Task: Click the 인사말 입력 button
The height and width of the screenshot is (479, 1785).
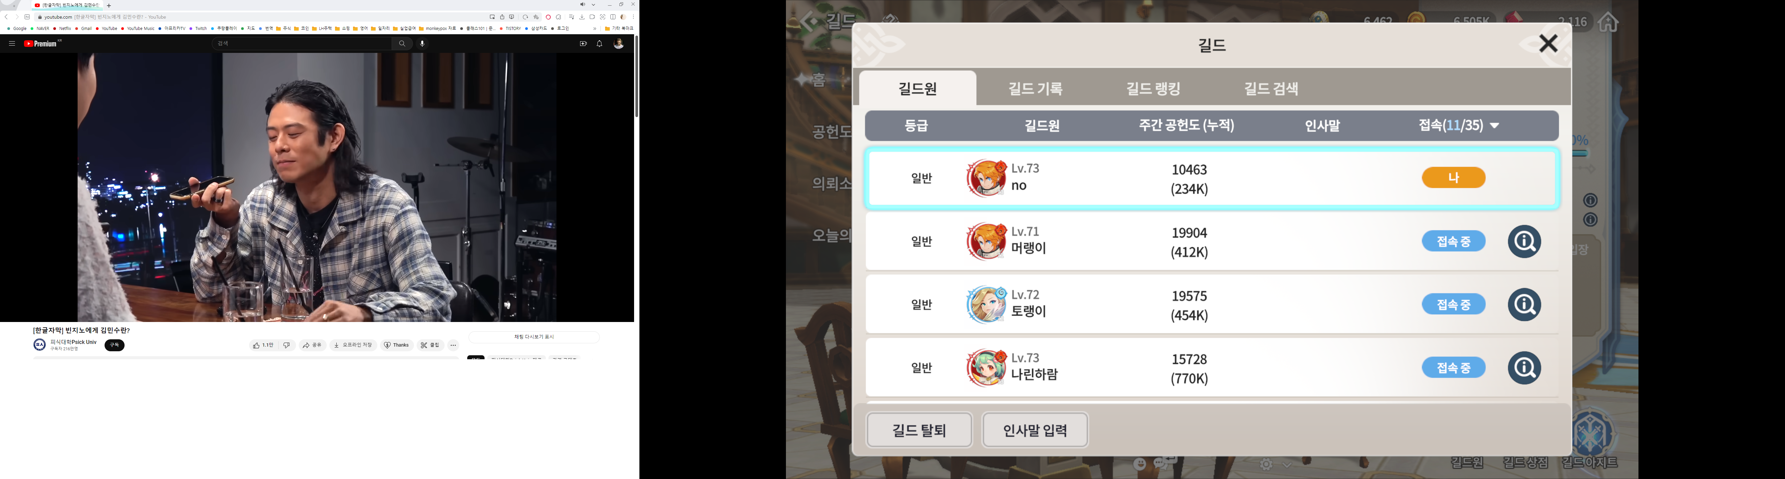Action: [x=1035, y=430]
